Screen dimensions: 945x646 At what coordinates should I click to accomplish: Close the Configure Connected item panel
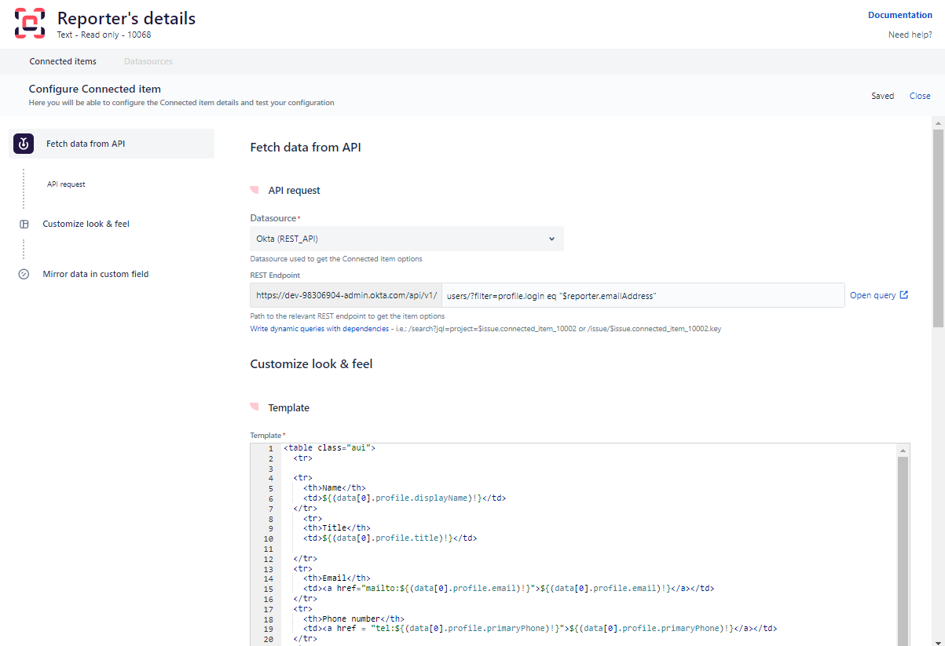coord(919,96)
